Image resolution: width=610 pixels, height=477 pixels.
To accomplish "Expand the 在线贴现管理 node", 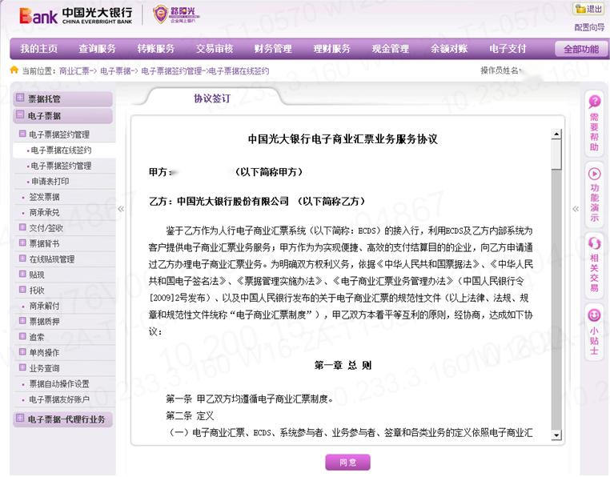I will pos(22,259).
